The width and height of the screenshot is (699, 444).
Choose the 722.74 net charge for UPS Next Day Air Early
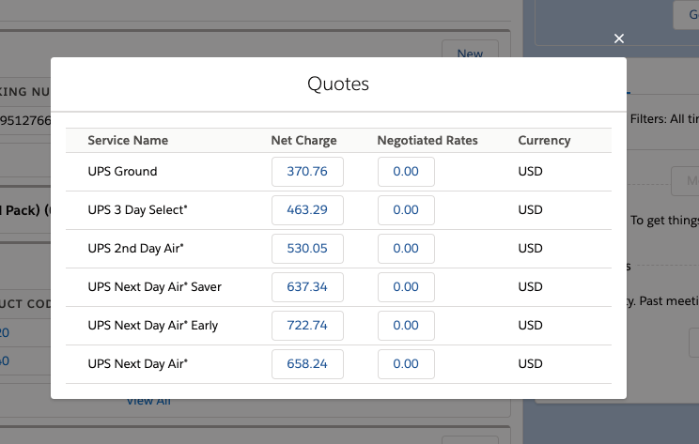[x=307, y=326]
